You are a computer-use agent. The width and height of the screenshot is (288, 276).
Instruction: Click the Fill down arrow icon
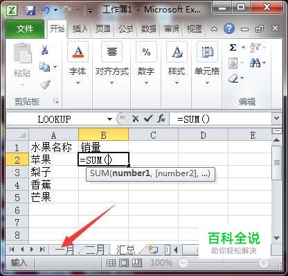coord(233,63)
